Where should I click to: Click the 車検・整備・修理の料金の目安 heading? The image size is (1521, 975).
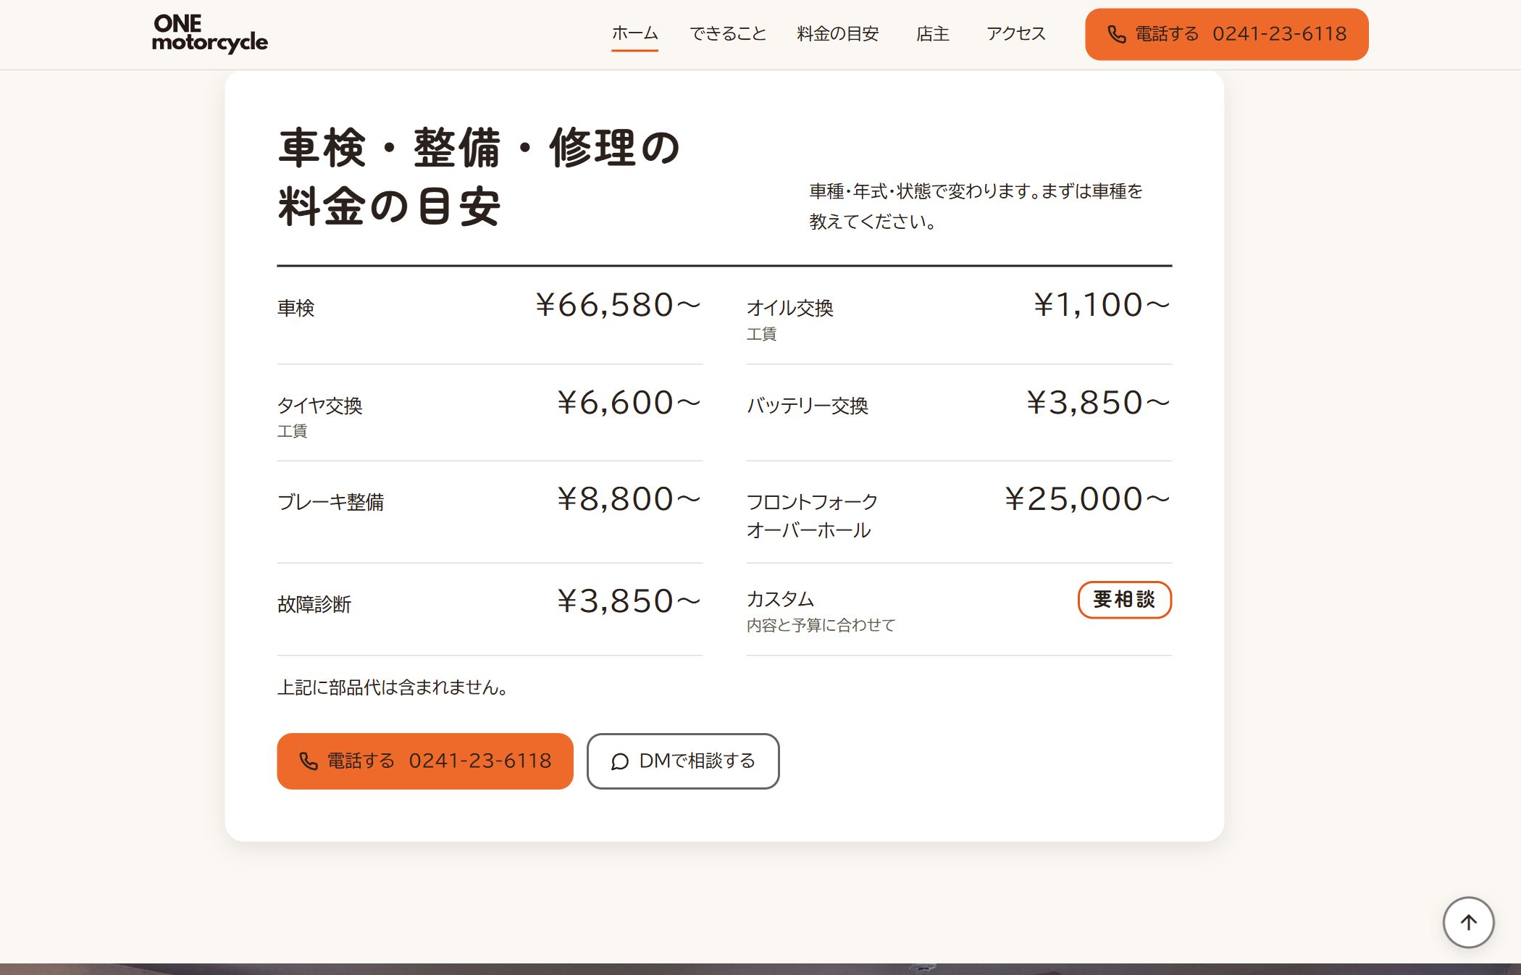tap(479, 177)
